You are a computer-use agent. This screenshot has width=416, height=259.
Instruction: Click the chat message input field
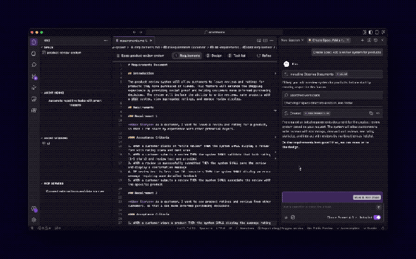[x=329, y=207]
